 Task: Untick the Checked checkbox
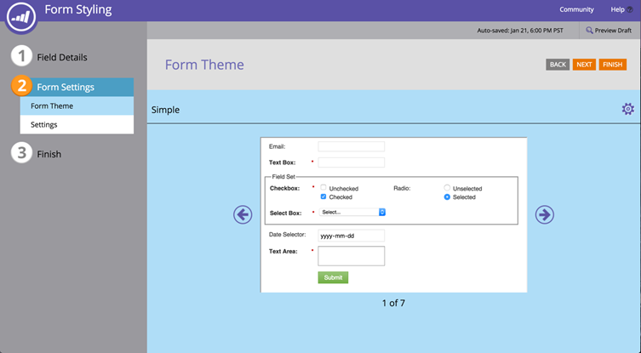pyautogui.click(x=323, y=196)
